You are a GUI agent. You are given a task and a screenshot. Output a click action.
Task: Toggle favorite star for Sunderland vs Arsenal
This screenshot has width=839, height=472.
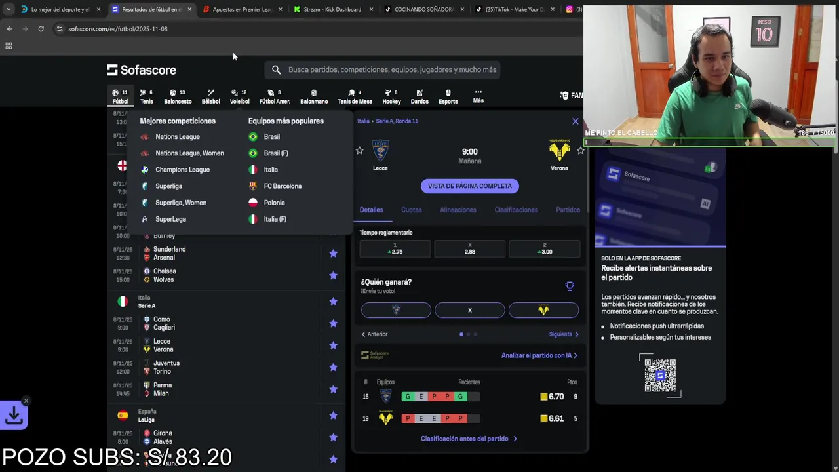(333, 253)
